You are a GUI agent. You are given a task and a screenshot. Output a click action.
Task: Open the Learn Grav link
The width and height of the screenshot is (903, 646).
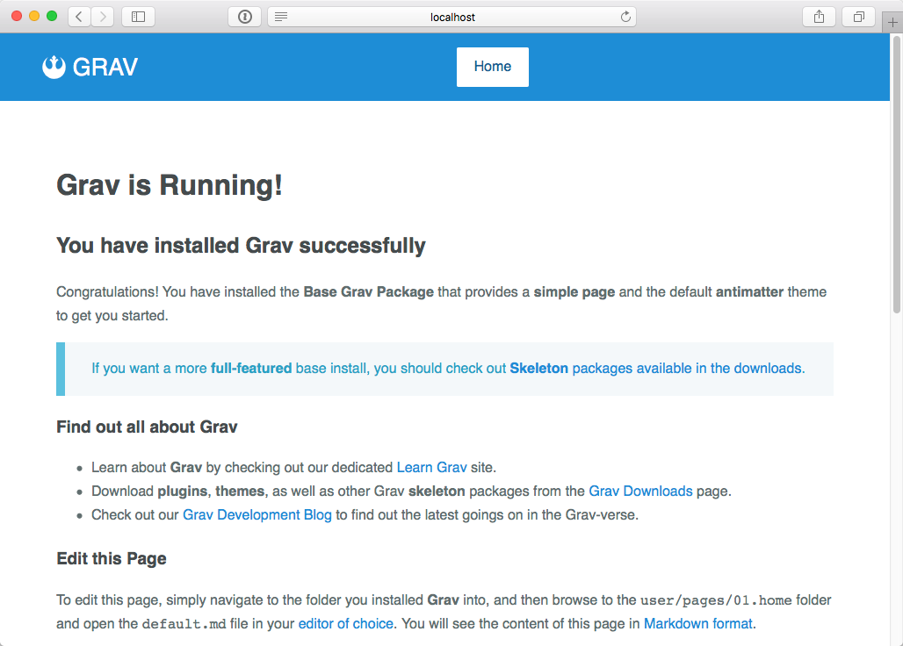pos(431,468)
